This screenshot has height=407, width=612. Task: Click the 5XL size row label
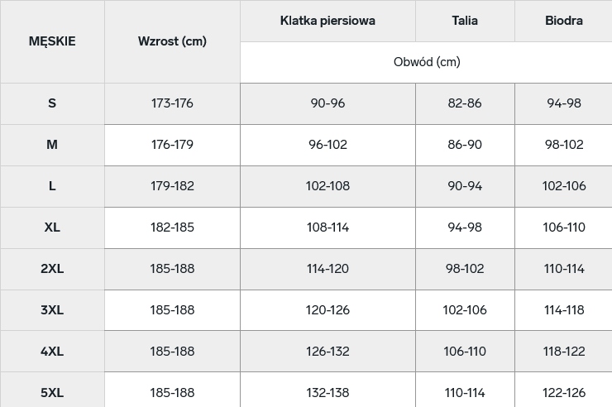[52, 393]
